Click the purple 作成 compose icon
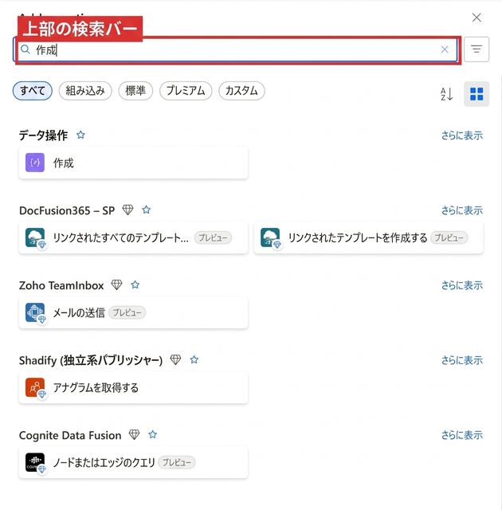This screenshot has height=510, width=502. point(35,163)
